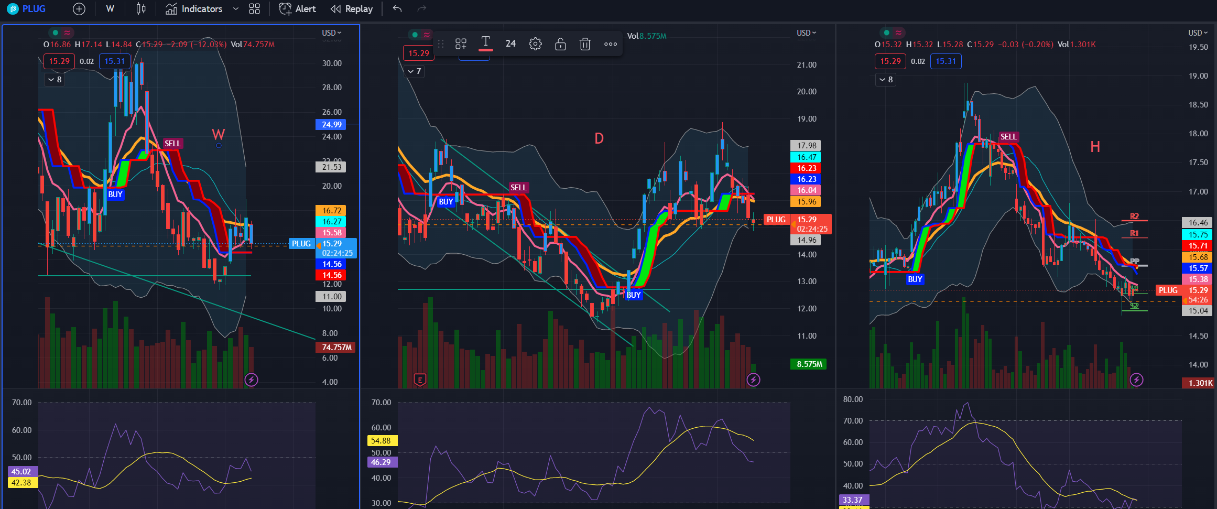This screenshot has height=509, width=1217.
Task: Click the lightning icon on the hourly chart
Action: [x=1136, y=380]
